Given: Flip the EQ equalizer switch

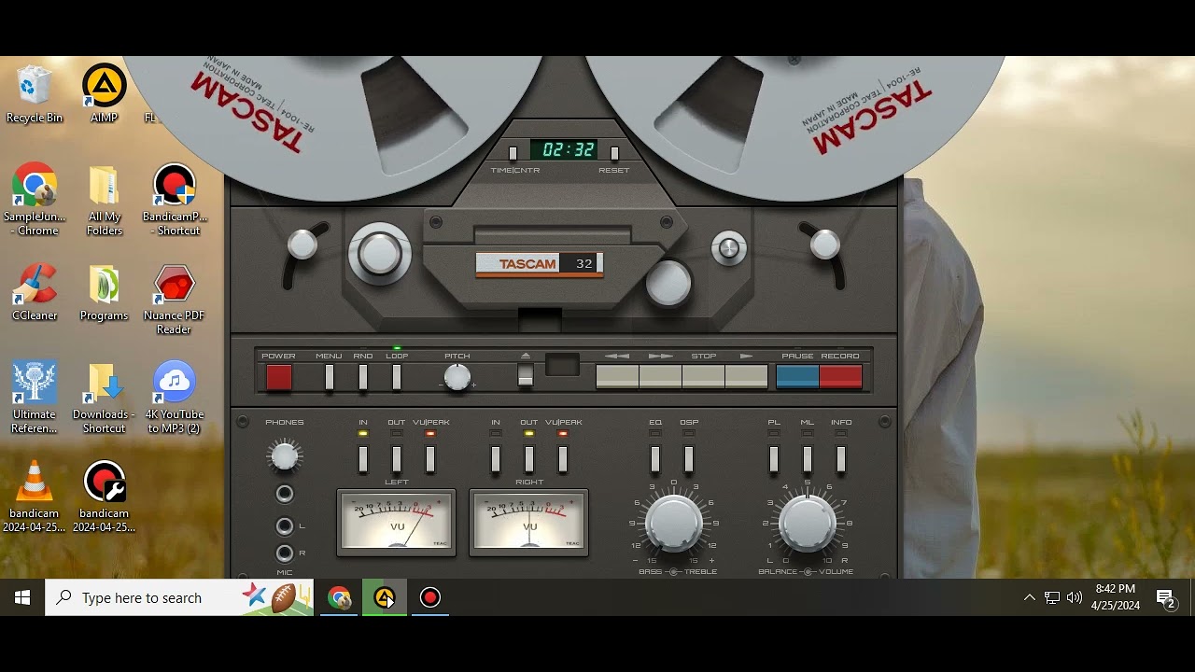Looking at the screenshot, I should point(655,459).
